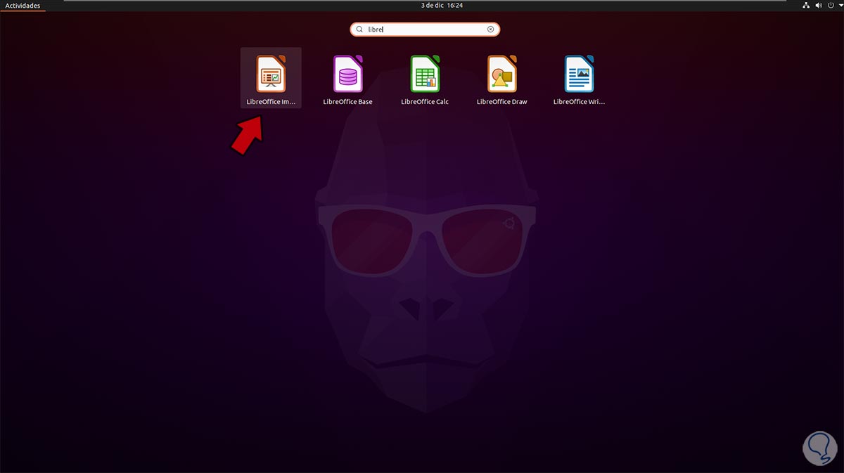Screen dimensions: 844x473
Task: Launch LibreOffice Base
Action: click(x=347, y=72)
